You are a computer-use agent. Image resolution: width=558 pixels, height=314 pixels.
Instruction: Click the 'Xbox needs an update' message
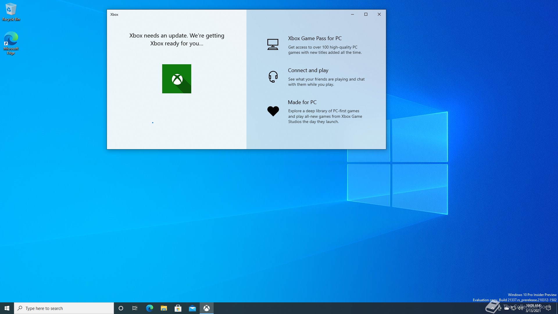coord(177,39)
